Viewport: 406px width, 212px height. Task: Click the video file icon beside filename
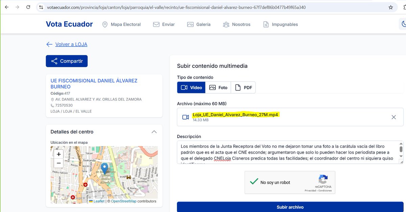(x=185, y=117)
